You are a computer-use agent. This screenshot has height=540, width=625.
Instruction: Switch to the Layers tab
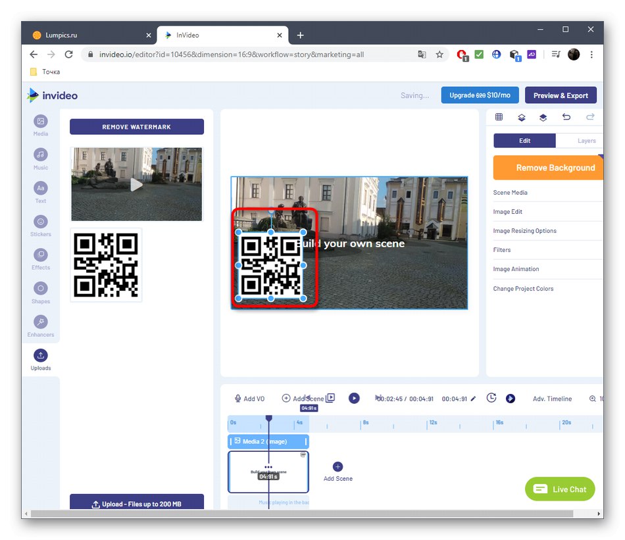[586, 141]
